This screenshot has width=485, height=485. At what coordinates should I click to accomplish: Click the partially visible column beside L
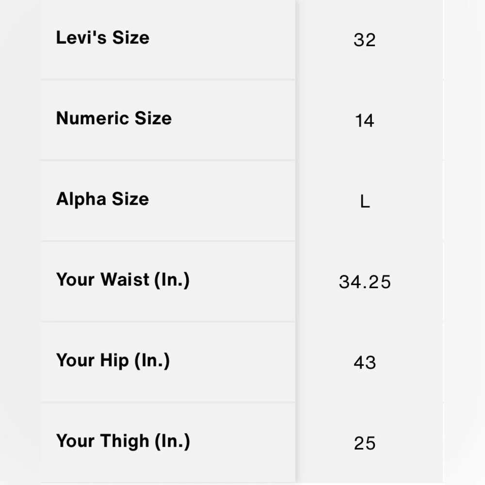point(464,201)
